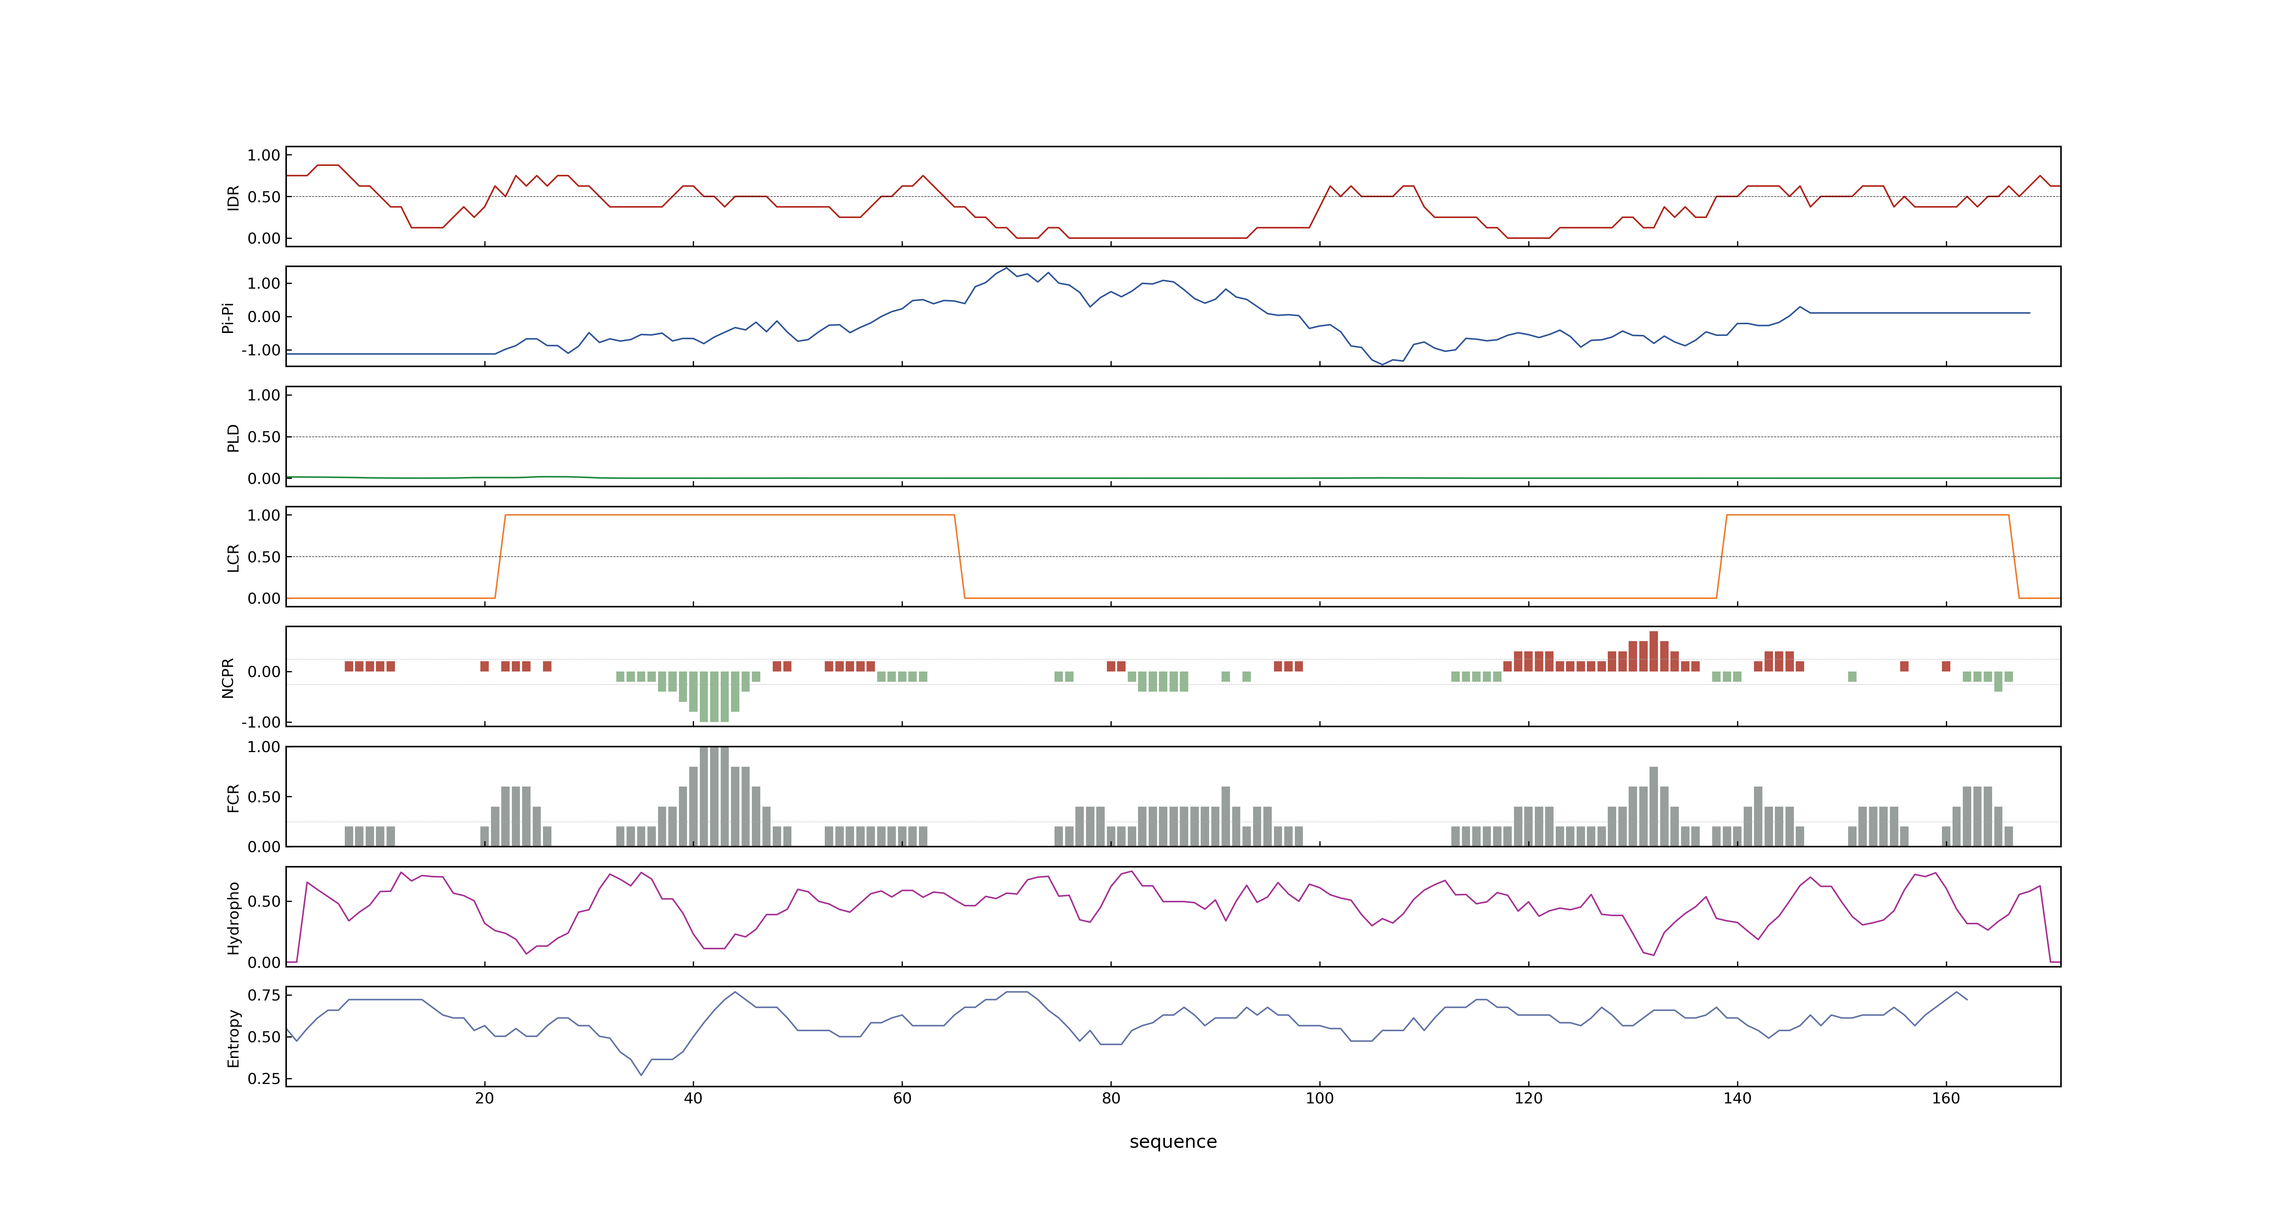Select x-axis tick label 140
The width and height of the screenshot is (2290, 1221).
tap(1737, 1098)
